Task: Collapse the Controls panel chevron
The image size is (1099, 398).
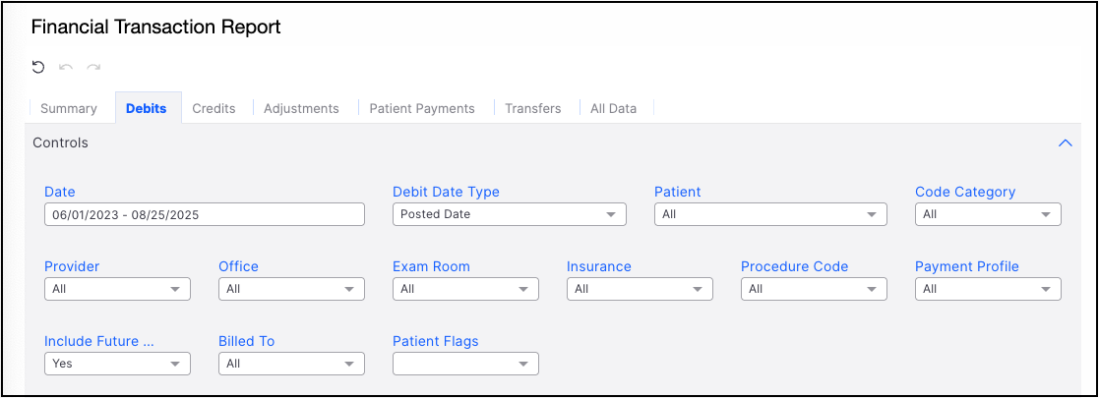Action: [x=1064, y=143]
